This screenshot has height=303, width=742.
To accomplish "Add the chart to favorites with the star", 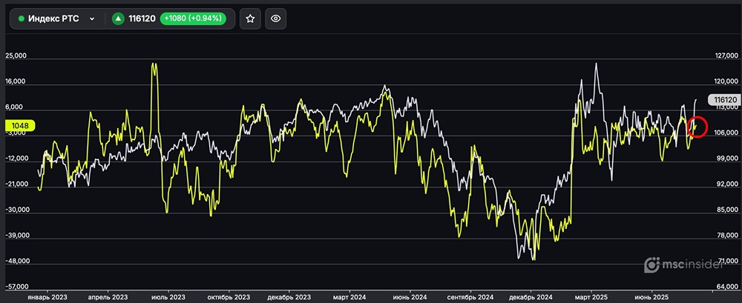I will pos(250,19).
